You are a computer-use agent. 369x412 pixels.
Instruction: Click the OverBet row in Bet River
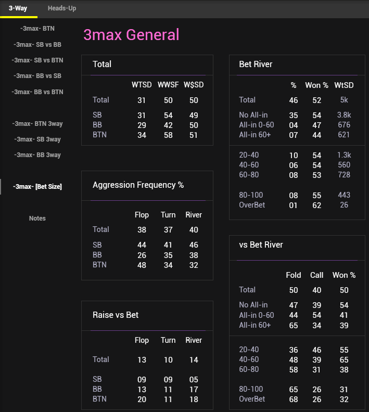click(252, 205)
